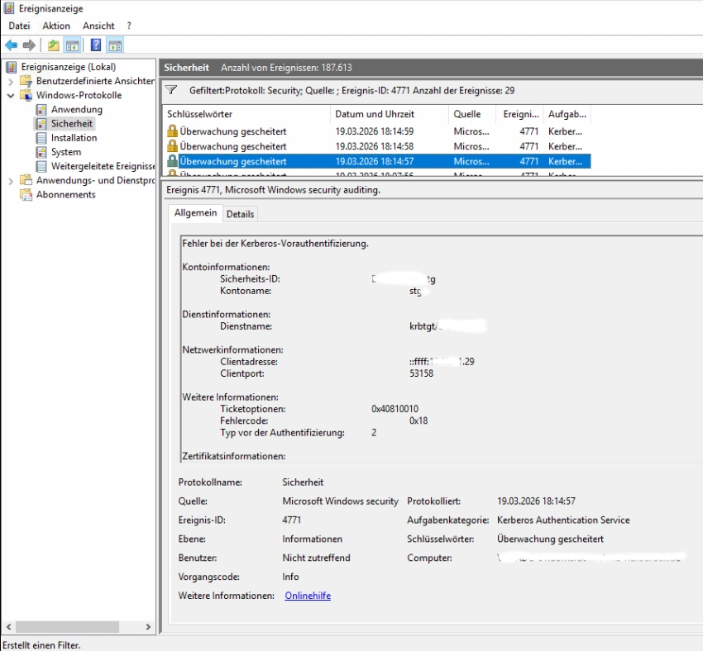This screenshot has height=651, width=703.
Task: Select the System log
Action: pos(66,152)
